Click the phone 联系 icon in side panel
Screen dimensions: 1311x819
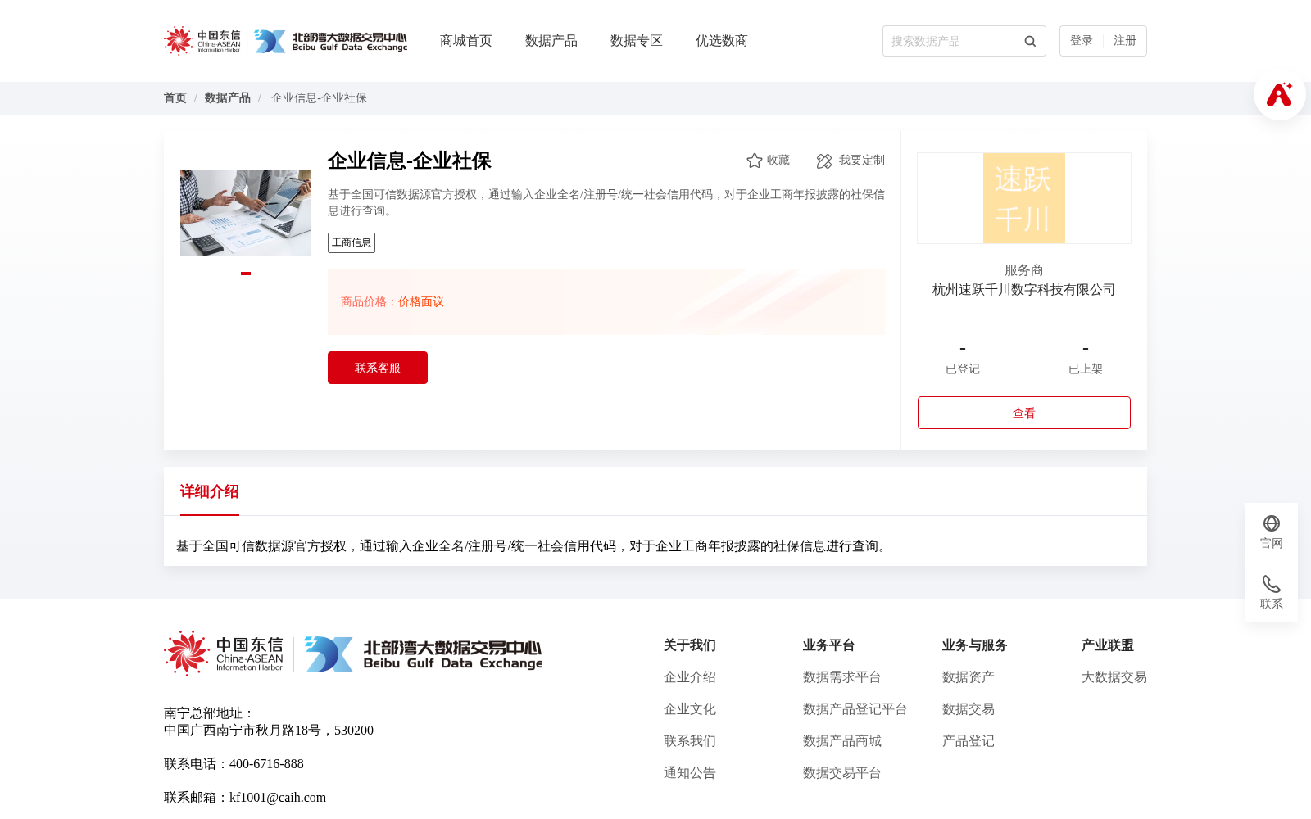point(1272,584)
